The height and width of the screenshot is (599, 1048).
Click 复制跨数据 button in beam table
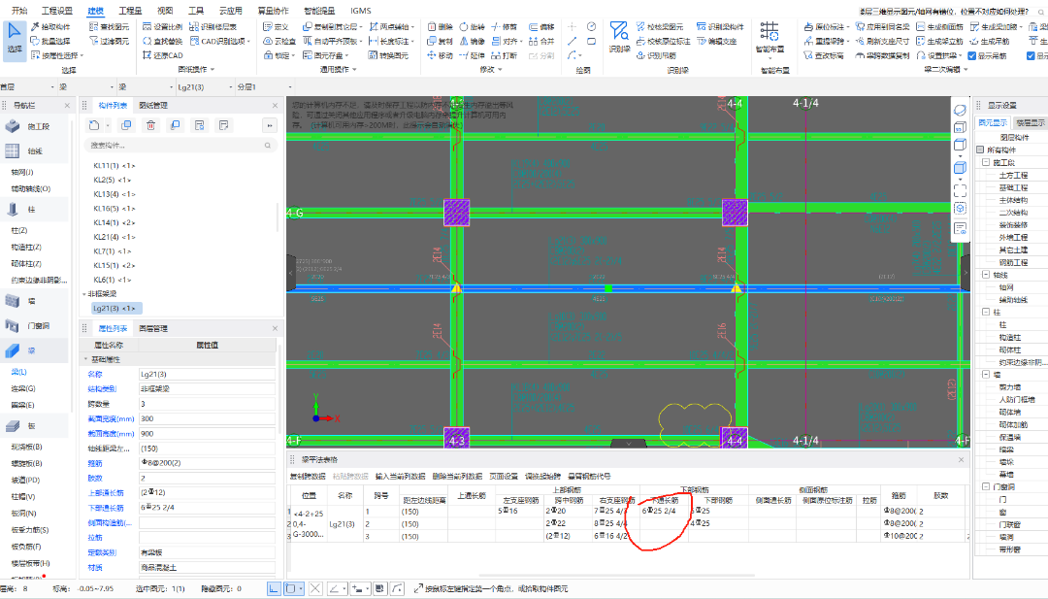pos(308,477)
